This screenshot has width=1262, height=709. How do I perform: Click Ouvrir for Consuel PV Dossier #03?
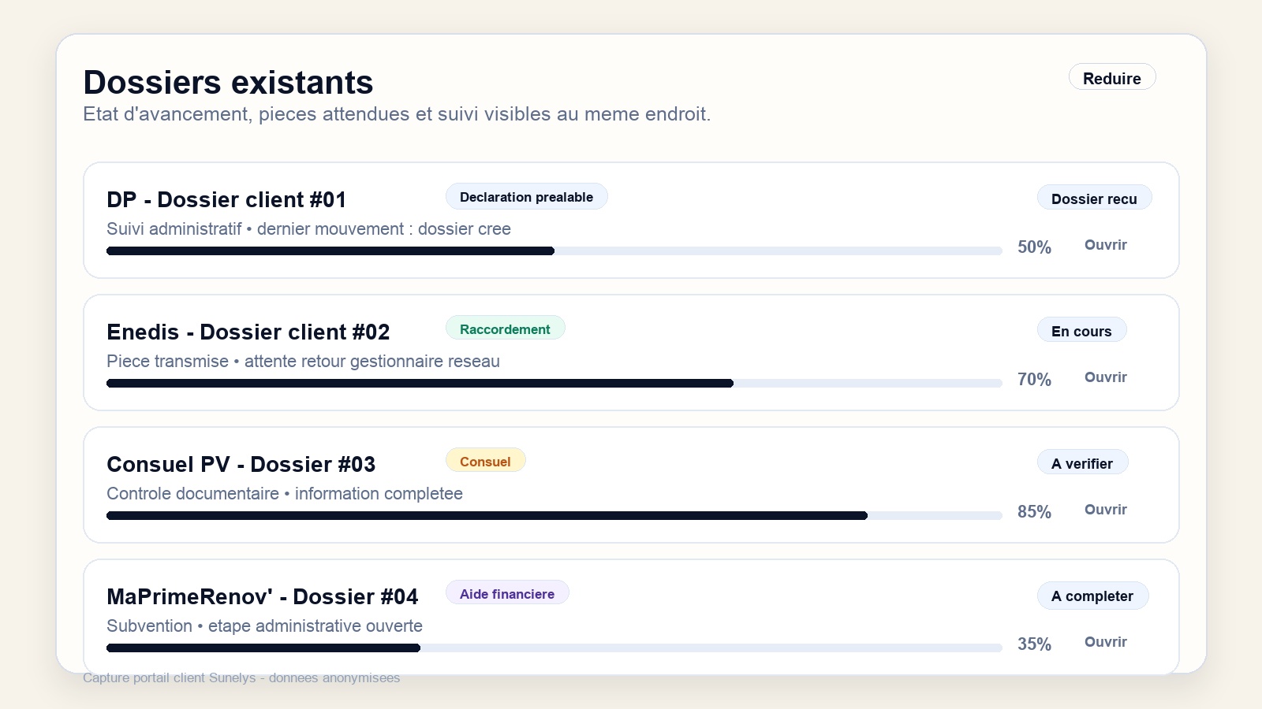(1105, 510)
